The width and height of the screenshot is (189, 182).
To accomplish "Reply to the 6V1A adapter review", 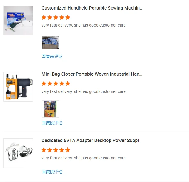I will [52, 172].
